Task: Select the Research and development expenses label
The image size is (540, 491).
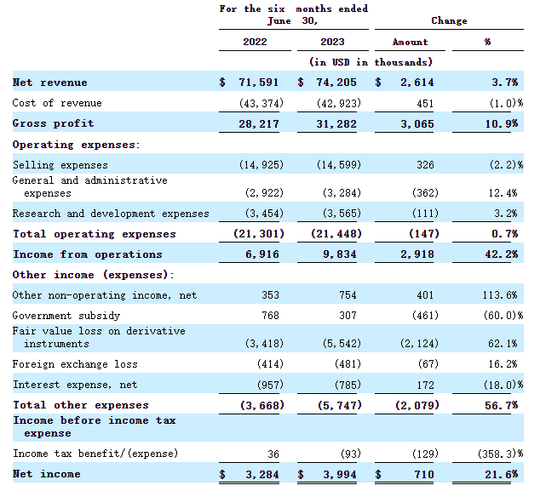Action: [x=110, y=214]
